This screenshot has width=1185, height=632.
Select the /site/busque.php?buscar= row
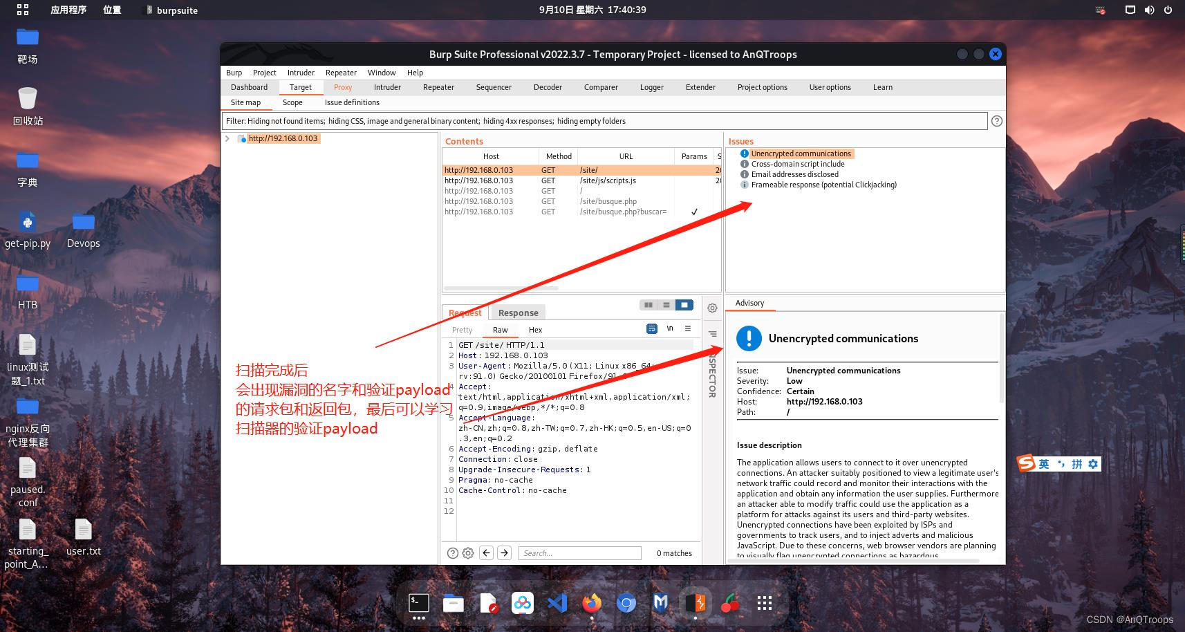tap(581, 212)
